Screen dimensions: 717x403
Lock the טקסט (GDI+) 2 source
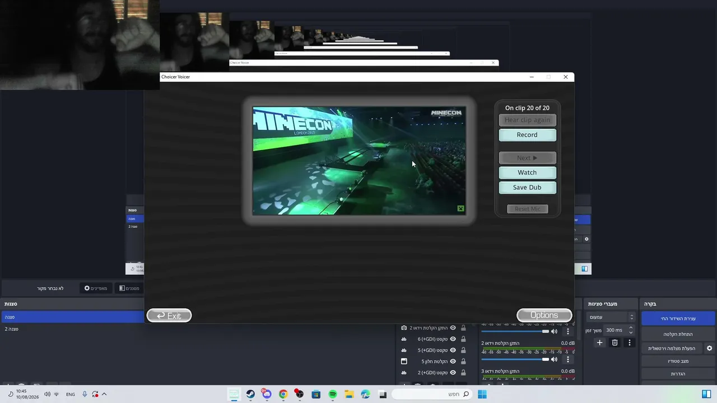click(x=463, y=373)
